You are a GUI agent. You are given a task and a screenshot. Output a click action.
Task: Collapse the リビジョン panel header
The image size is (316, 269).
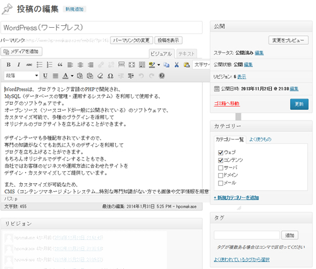tap(102, 224)
